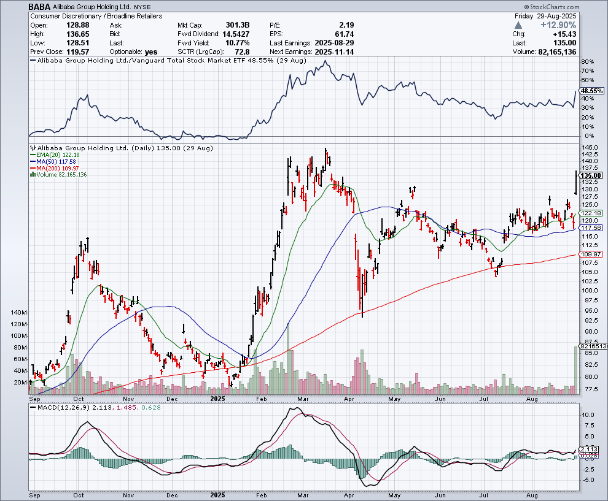The image size is (608, 501).
Task: Click the 'Oct' label on the MACD date axis
Action: click(79, 495)
